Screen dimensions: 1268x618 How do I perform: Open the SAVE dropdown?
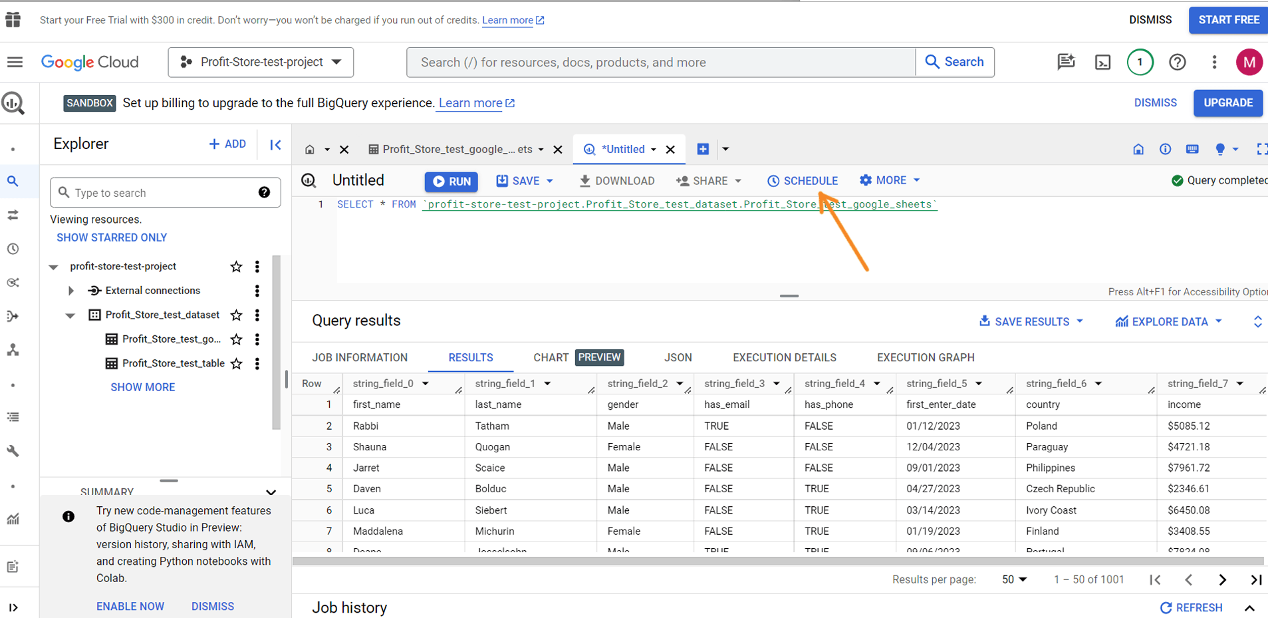525,181
